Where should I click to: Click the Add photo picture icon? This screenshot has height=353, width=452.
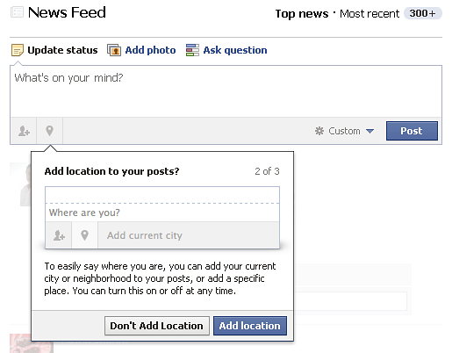click(x=114, y=50)
